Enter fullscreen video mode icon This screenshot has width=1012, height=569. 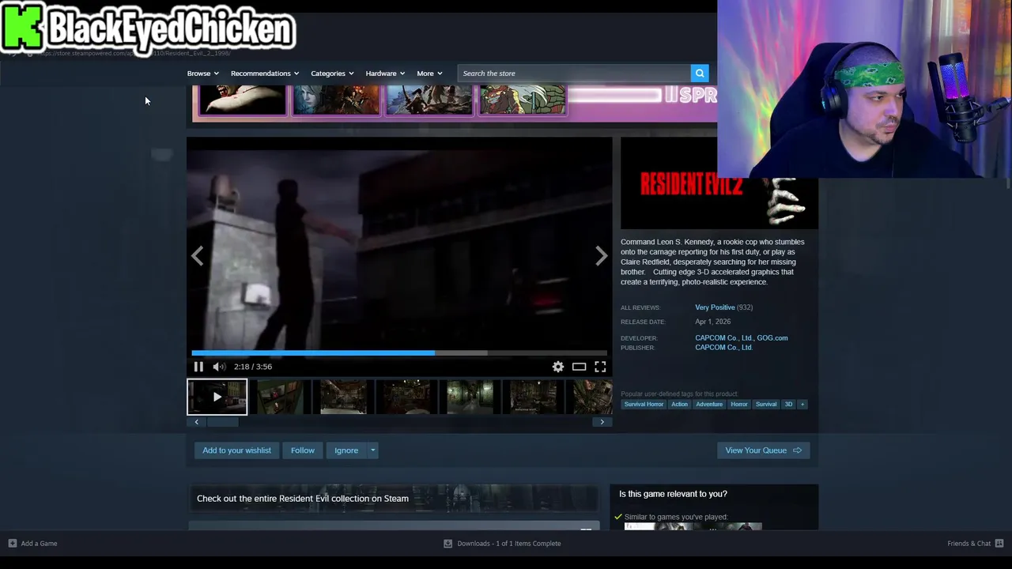pos(600,367)
